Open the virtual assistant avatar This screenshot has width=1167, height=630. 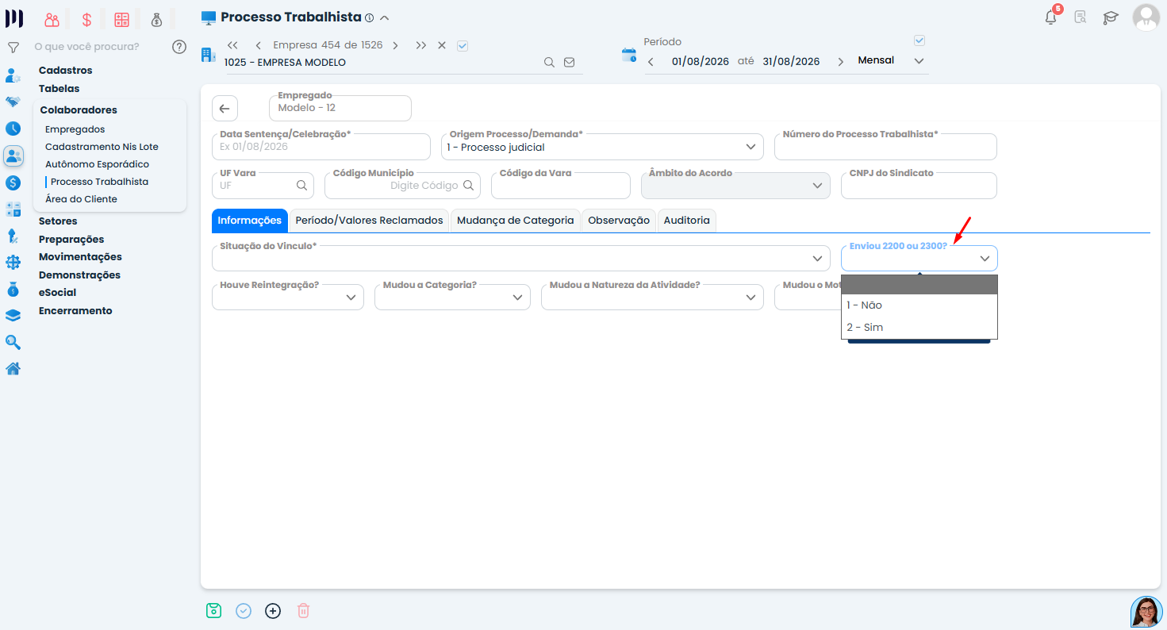click(x=1146, y=612)
